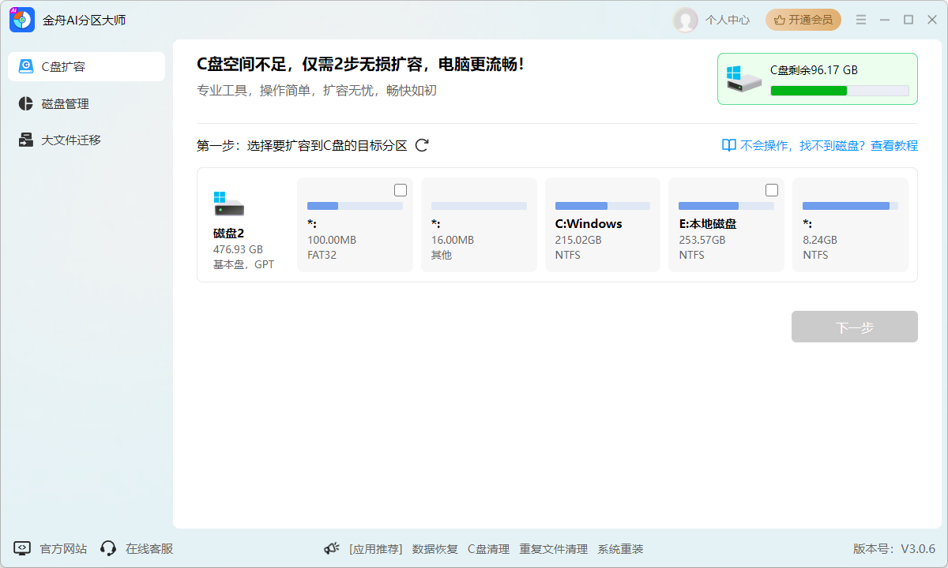Screen dimensions: 948x568
Task: Click 版本号：V3.0.6 version text
Action: 894,549
